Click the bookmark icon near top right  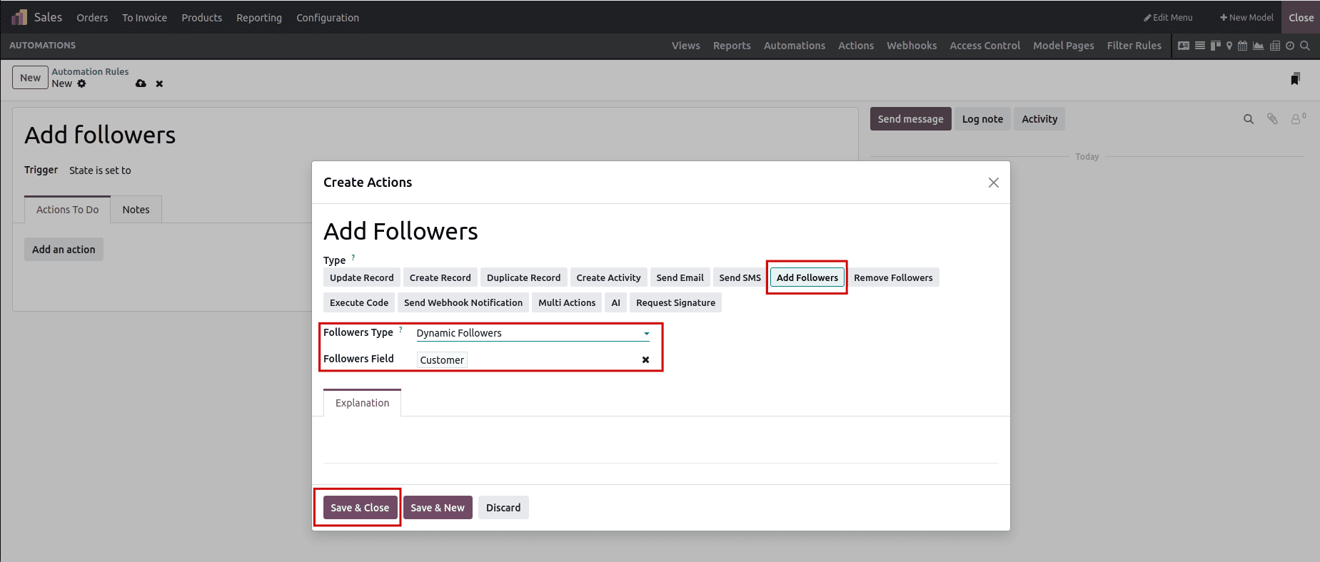pos(1295,78)
